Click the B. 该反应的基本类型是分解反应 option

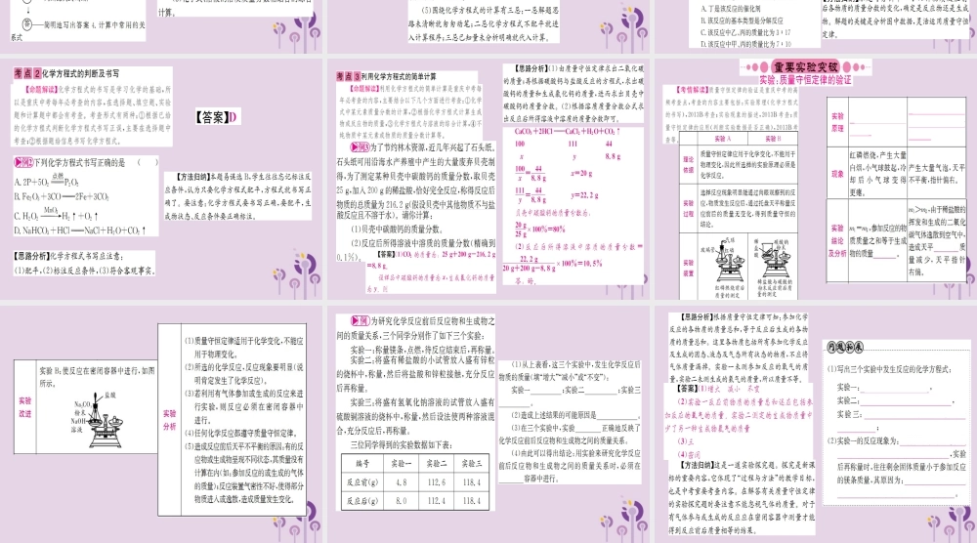point(742,21)
